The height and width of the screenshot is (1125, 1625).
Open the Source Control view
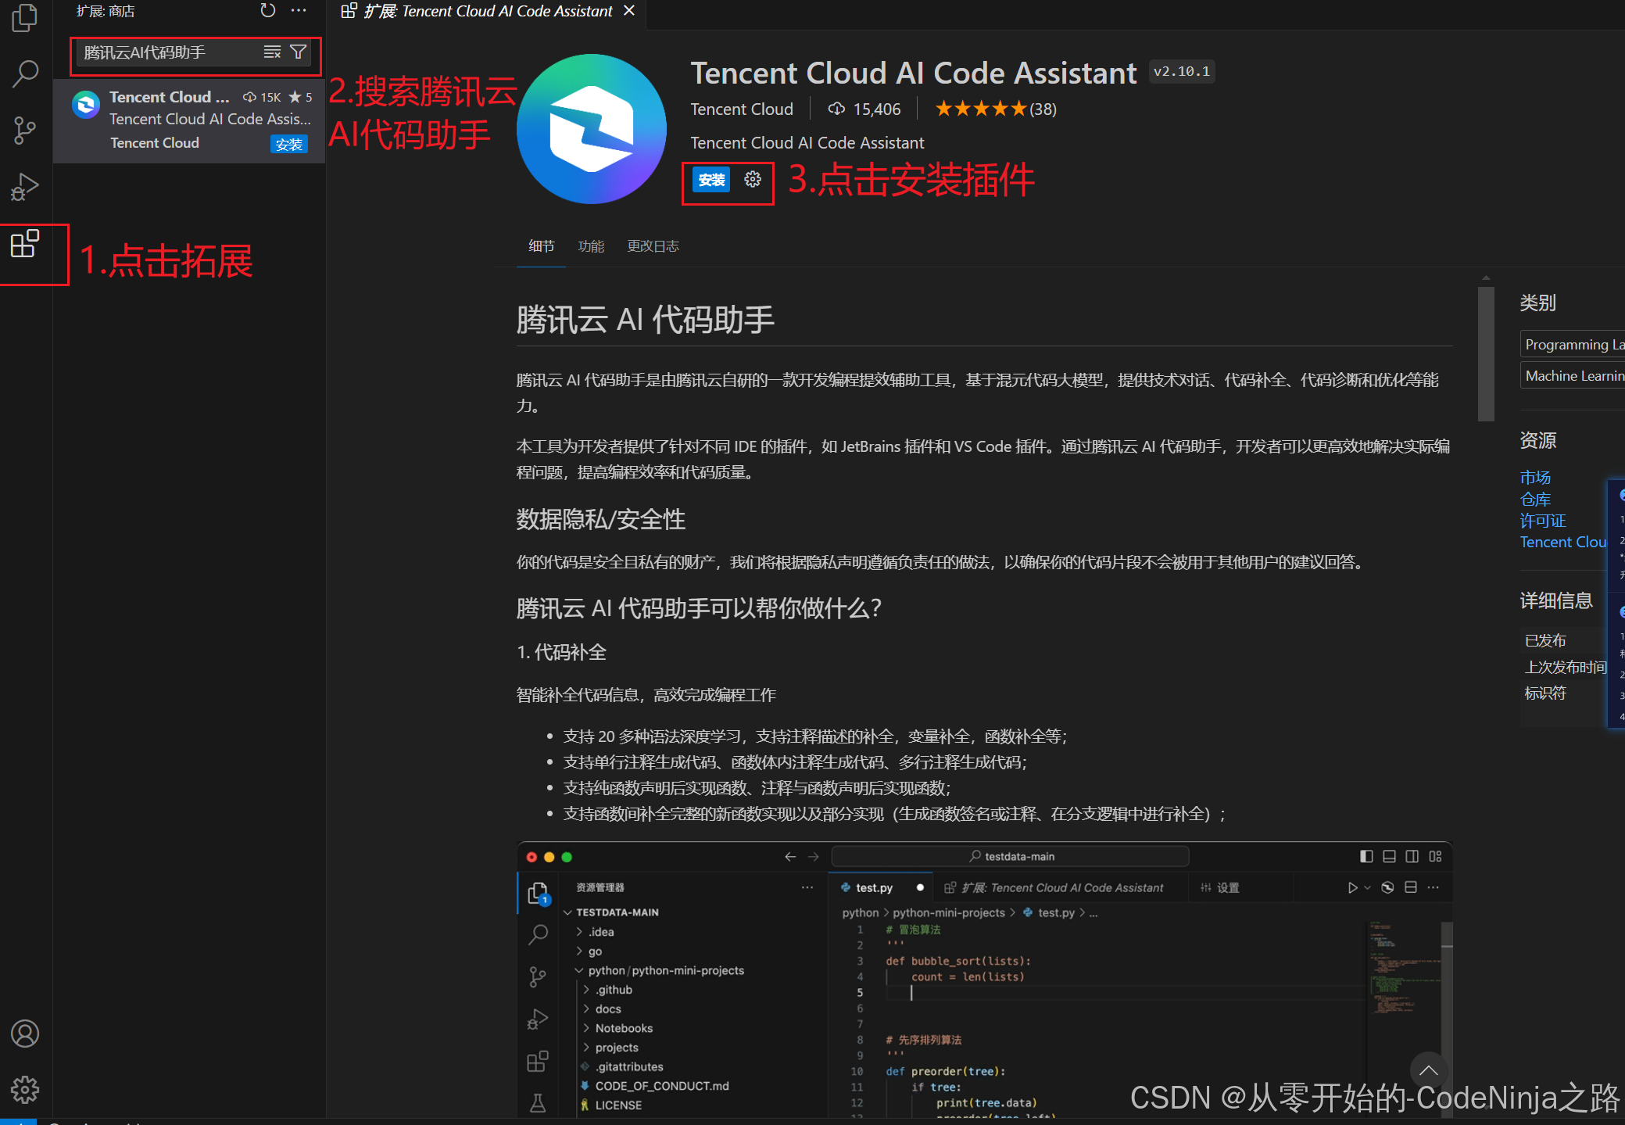coord(25,131)
